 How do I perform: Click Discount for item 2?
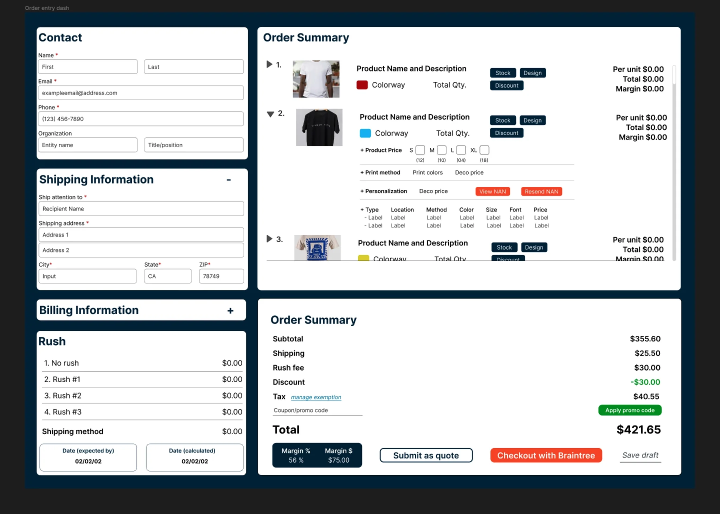tap(507, 133)
